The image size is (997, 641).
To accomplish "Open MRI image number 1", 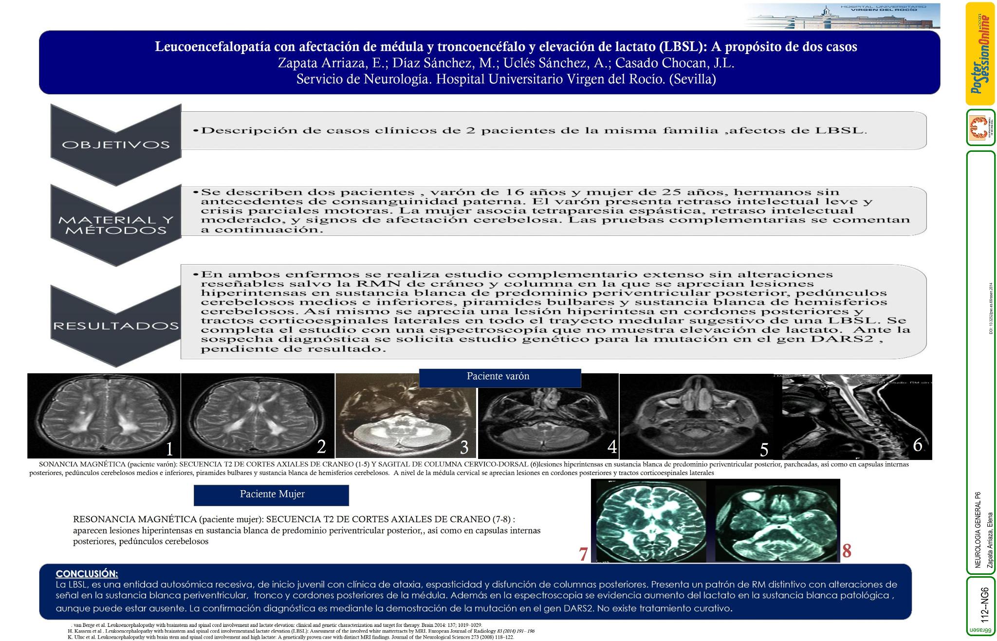I will coord(104,416).
